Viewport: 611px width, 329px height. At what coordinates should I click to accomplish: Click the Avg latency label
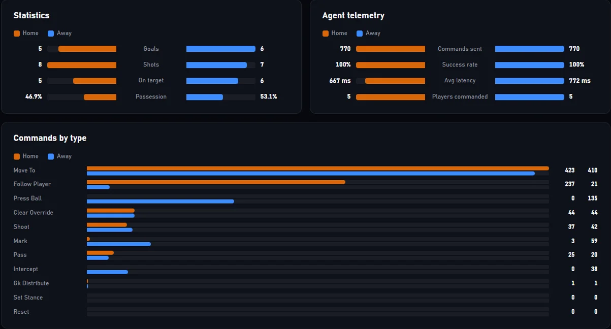coord(460,81)
